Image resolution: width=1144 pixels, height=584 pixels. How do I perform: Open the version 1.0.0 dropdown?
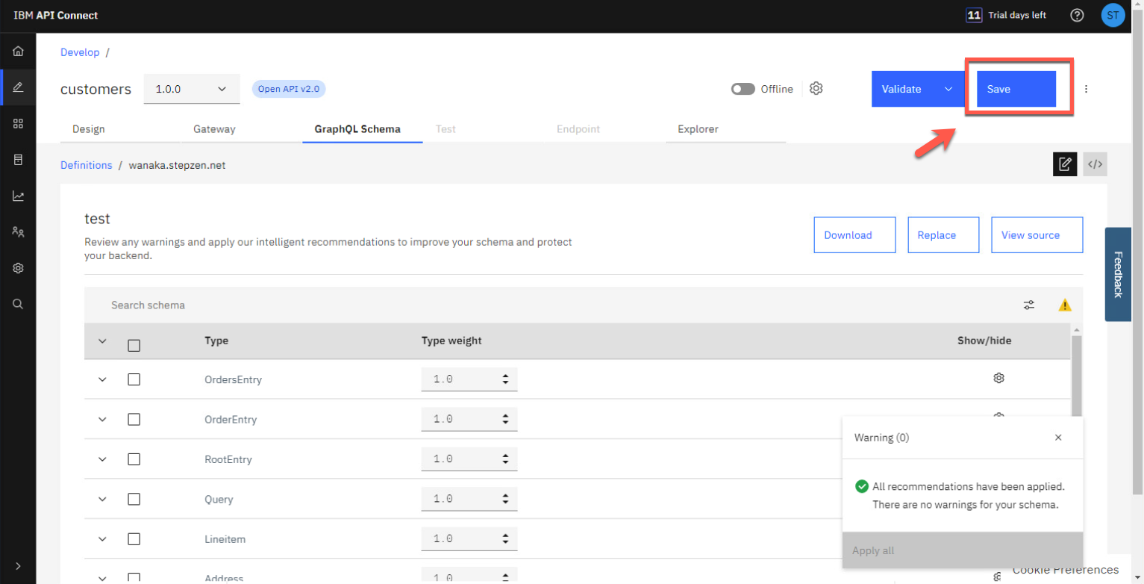click(x=191, y=89)
